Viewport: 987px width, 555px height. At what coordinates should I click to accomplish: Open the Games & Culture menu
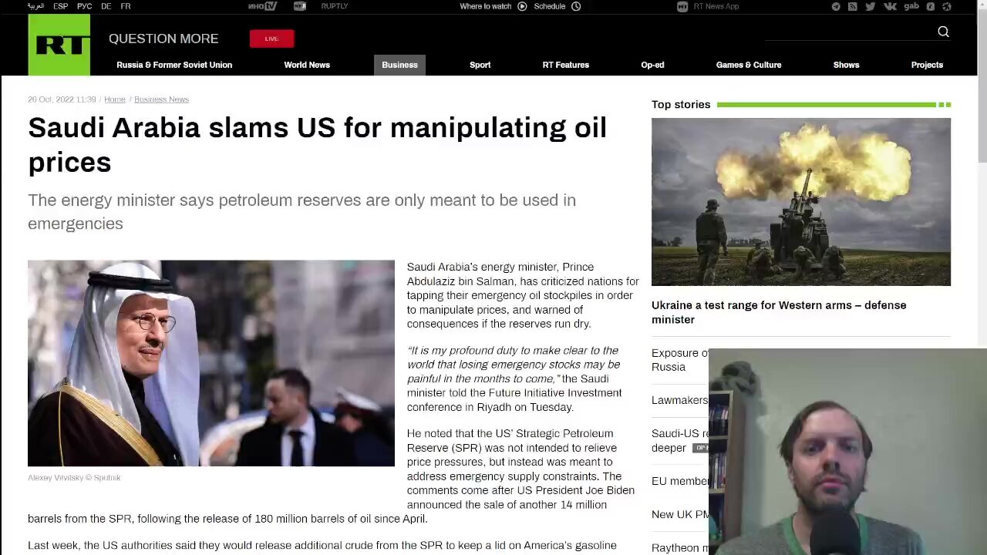point(749,65)
